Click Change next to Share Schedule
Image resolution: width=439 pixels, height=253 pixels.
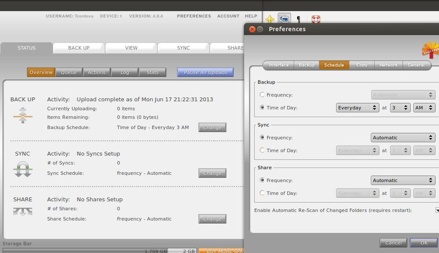click(x=212, y=219)
